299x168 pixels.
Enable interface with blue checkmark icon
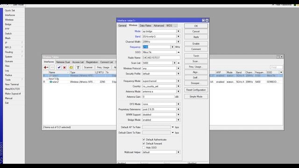(x=59, y=67)
